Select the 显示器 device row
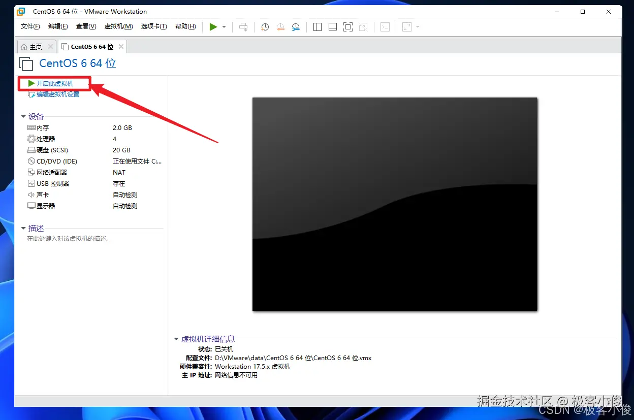Image resolution: width=634 pixels, height=420 pixels. click(x=95, y=206)
